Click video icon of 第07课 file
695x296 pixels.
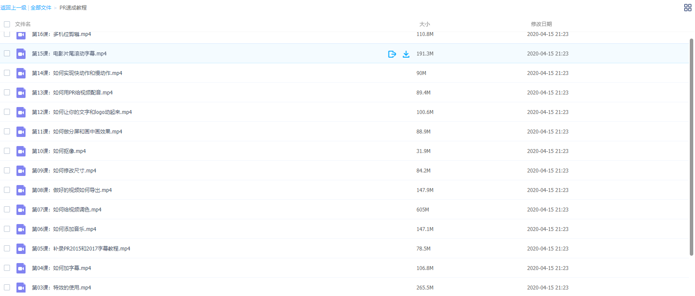tap(21, 210)
